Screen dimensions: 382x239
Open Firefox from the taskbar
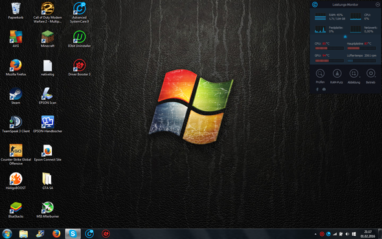click(56, 234)
